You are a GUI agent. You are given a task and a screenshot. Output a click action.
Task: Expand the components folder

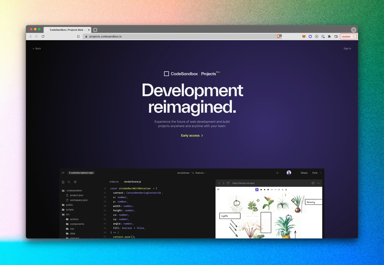click(75, 224)
